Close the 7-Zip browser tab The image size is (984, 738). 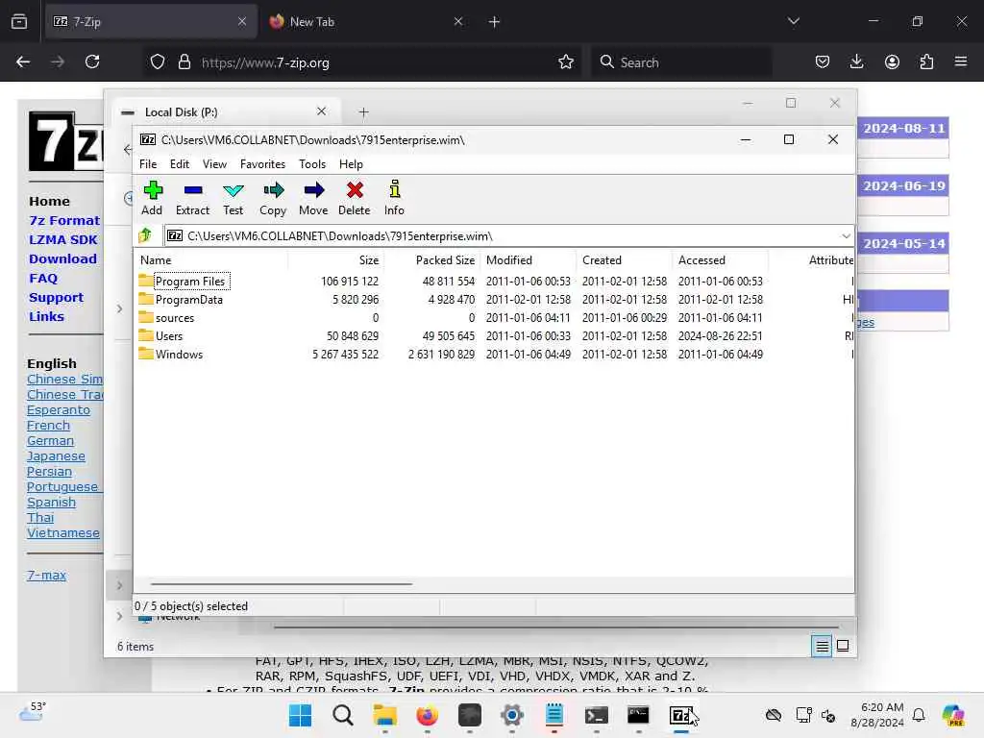click(242, 21)
